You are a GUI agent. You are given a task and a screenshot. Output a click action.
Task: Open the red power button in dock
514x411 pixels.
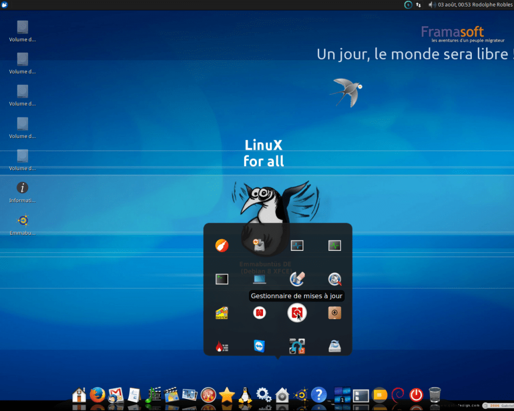[416, 395]
